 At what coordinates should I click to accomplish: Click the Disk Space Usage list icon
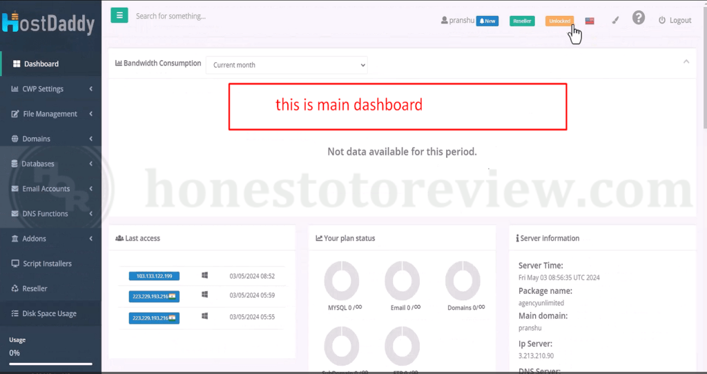pos(15,313)
